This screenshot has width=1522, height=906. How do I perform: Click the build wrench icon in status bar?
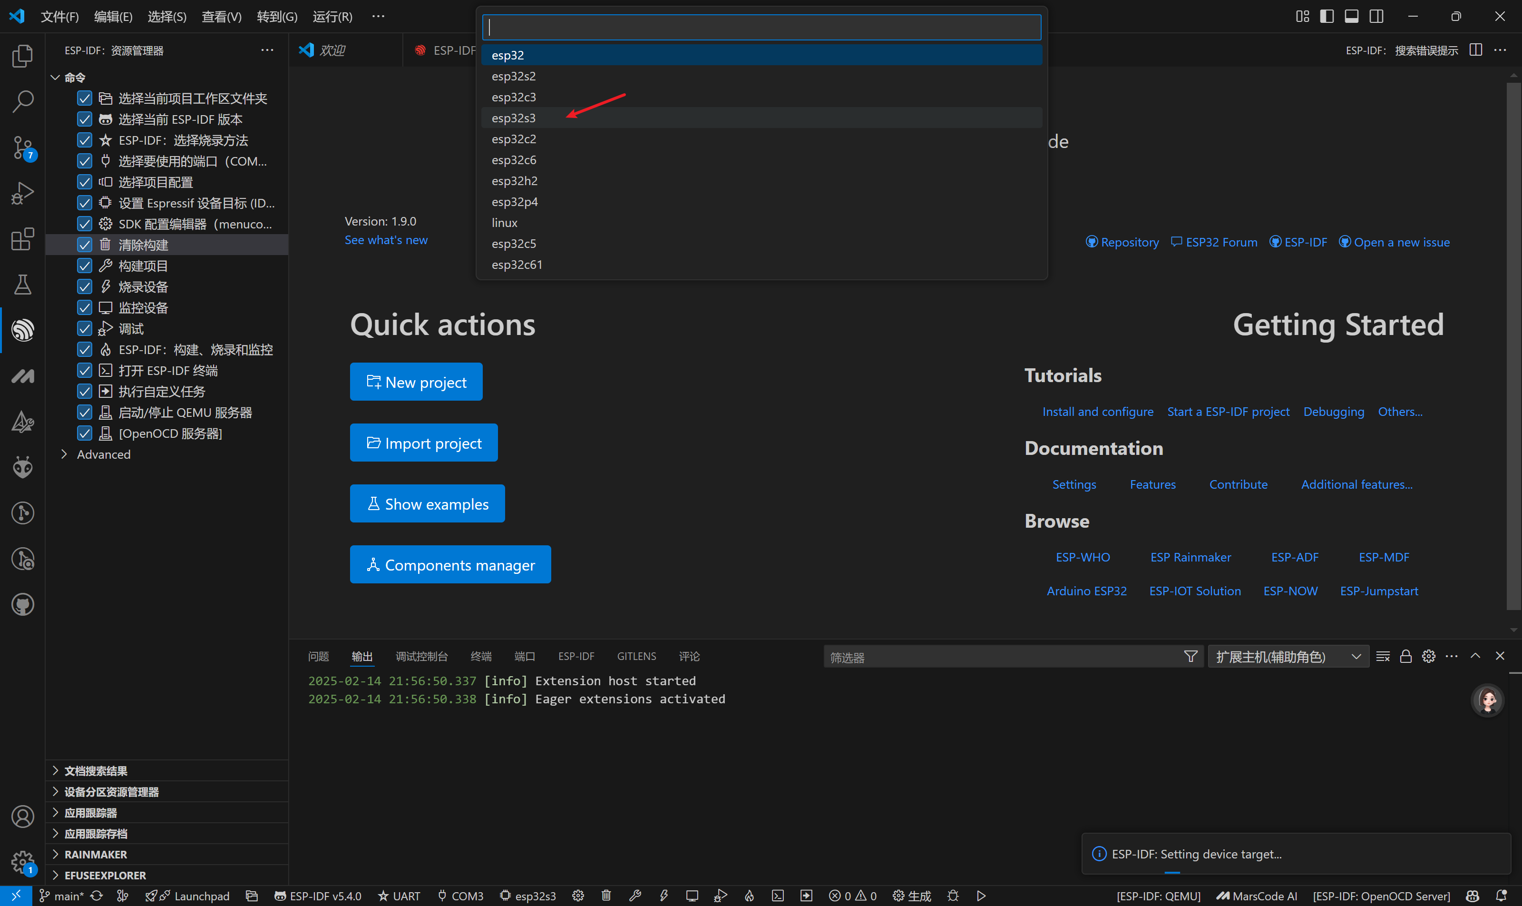(x=634, y=896)
